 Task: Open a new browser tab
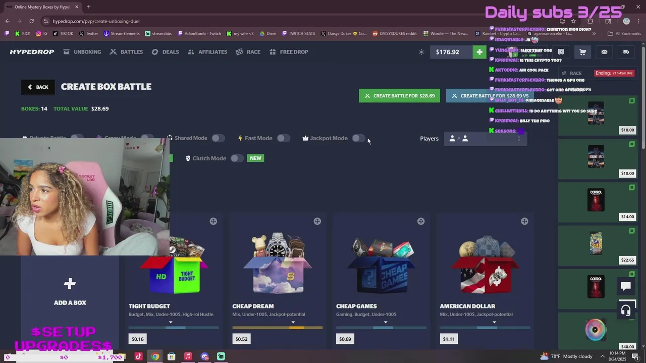[x=88, y=7]
